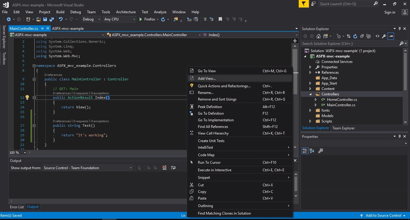The height and width of the screenshot is (220, 410).
Task: Click the Save All toolbar icon
Action: 51,19
